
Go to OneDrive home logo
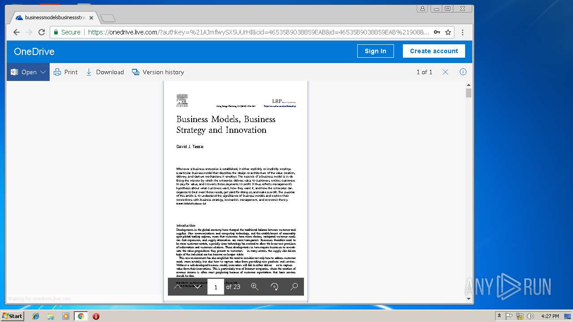tap(34, 51)
